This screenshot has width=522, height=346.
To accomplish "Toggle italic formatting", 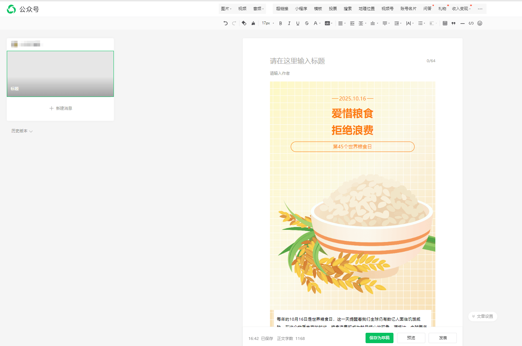I will point(289,23).
